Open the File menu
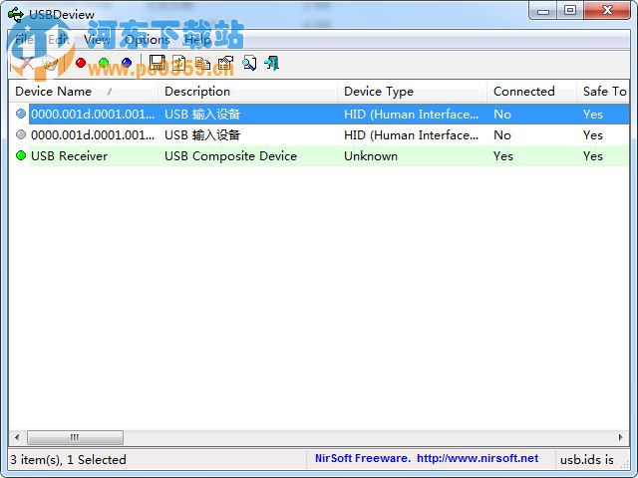This screenshot has width=638, height=478. pyautogui.click(x=24, y=40)
